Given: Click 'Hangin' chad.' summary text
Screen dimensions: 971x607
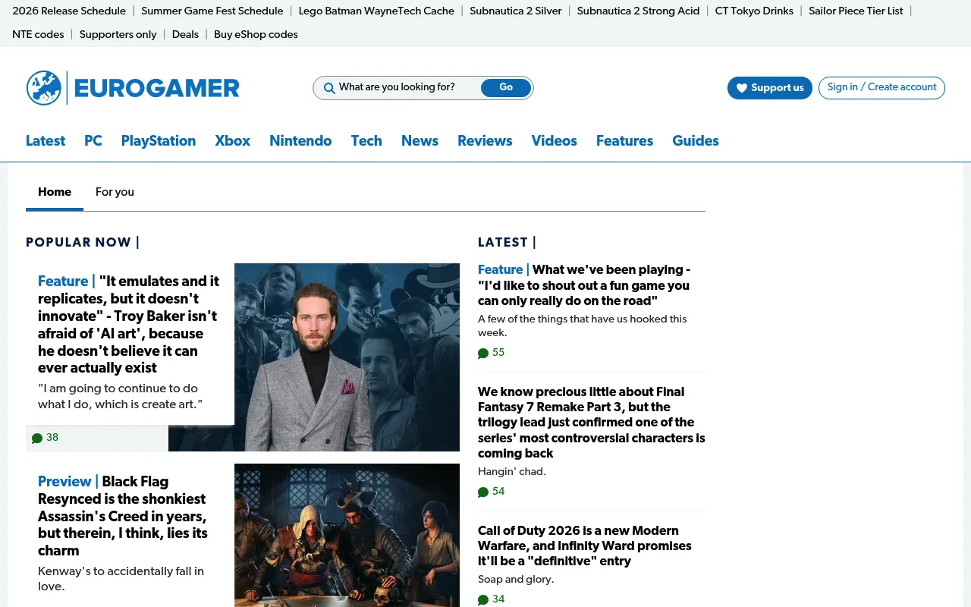Looking at the screenshot, I should pos(512,472).
